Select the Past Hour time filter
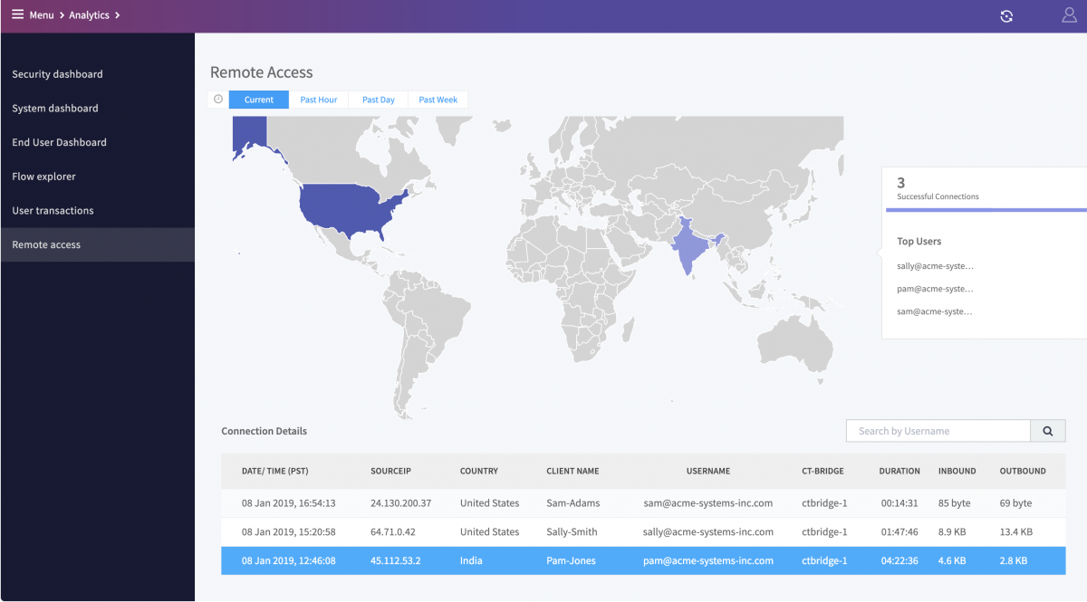Screen dimensions: 1087x602 coord(318,100)
